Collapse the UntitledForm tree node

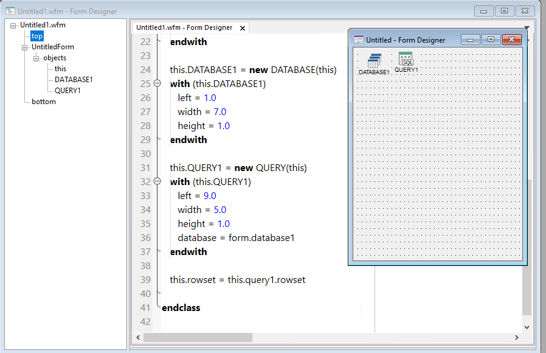tap(25, 47)
